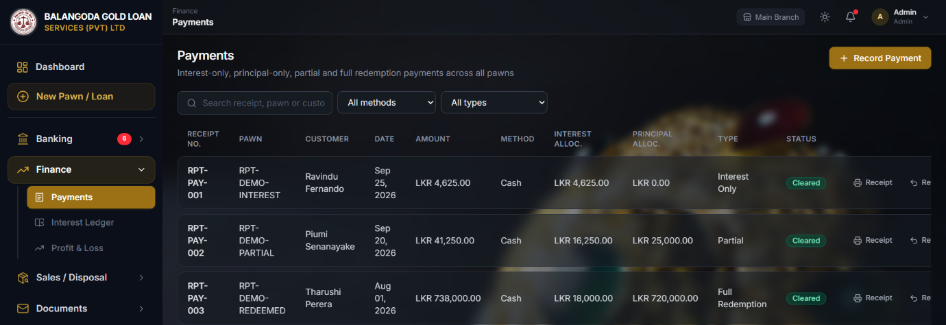Click the Receipt button for Tharushi Perera
Viewport: 946px width, 325px height.
(873, 298)
